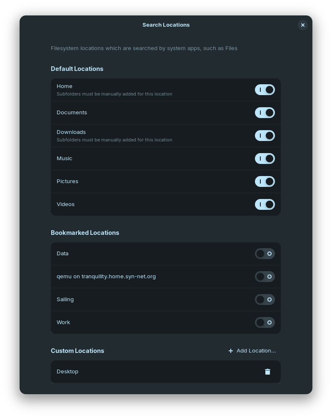Click the plus icon for Add Location
The height and width of the screenshot is (418, 332).
coord(231,351)
